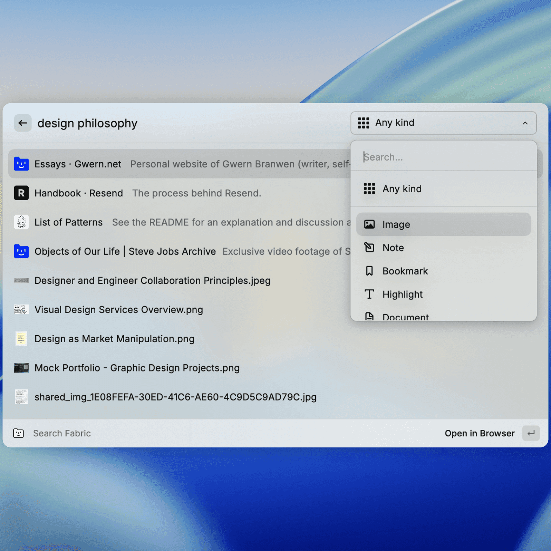This screenshot has height=551, width=551.
Task: Select the Bookmark kind option
Action: point(443,271)
